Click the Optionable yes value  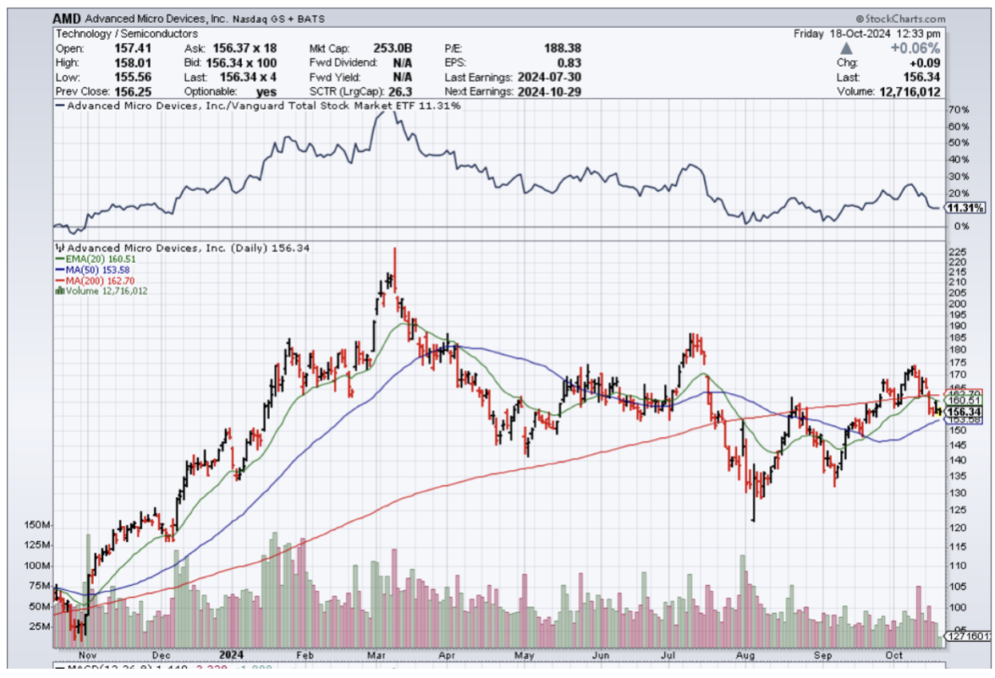[x=267, y=92]
